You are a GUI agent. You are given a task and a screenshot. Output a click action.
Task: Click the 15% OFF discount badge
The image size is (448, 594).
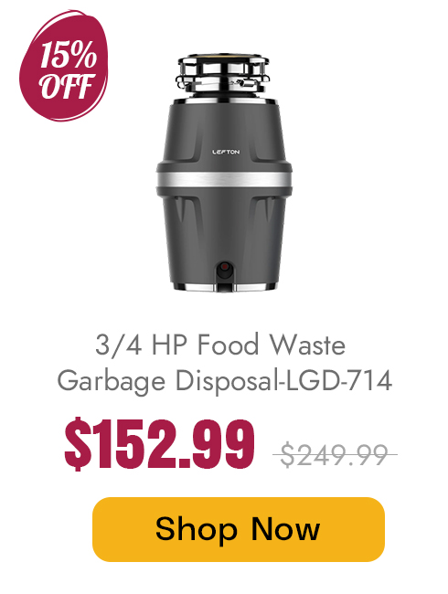[64, 66]
